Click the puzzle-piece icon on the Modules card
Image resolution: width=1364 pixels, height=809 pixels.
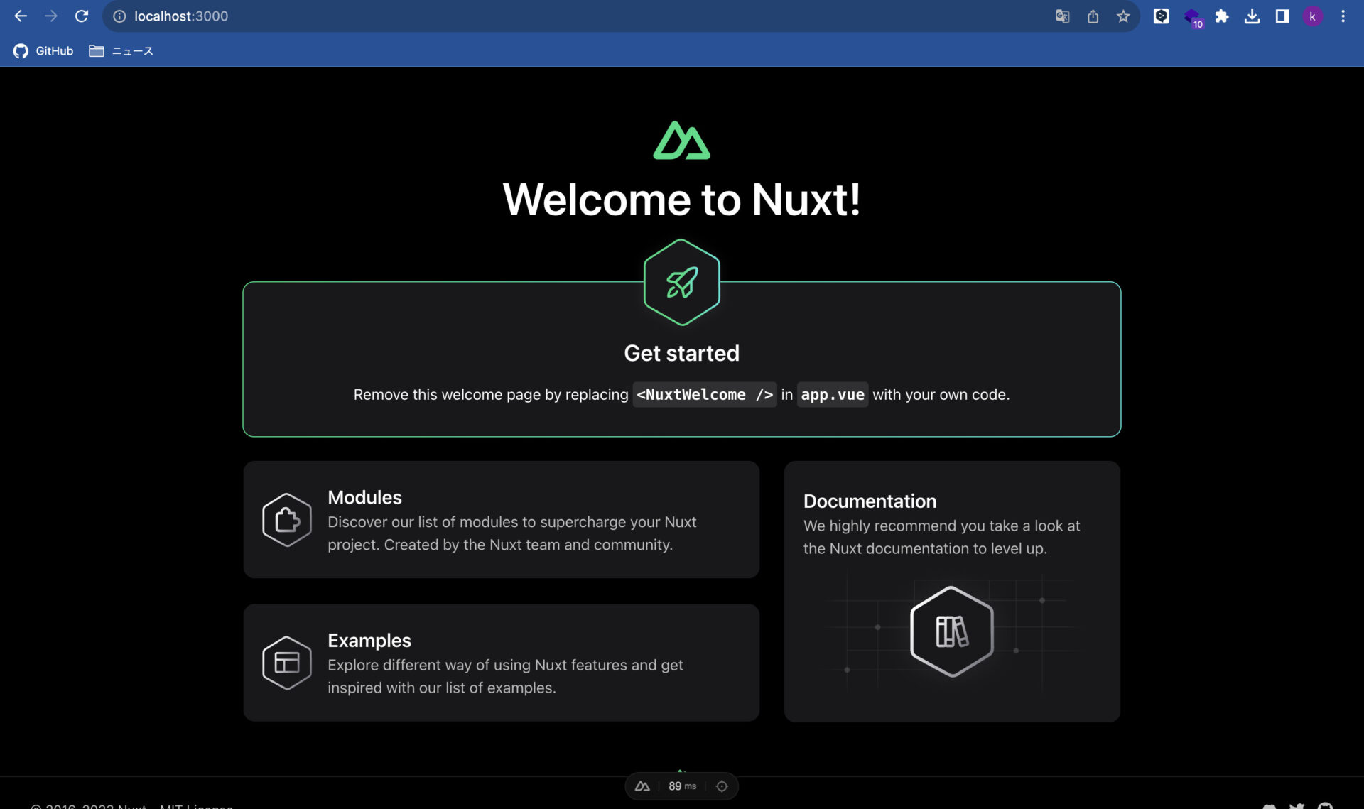coord(288,520)
